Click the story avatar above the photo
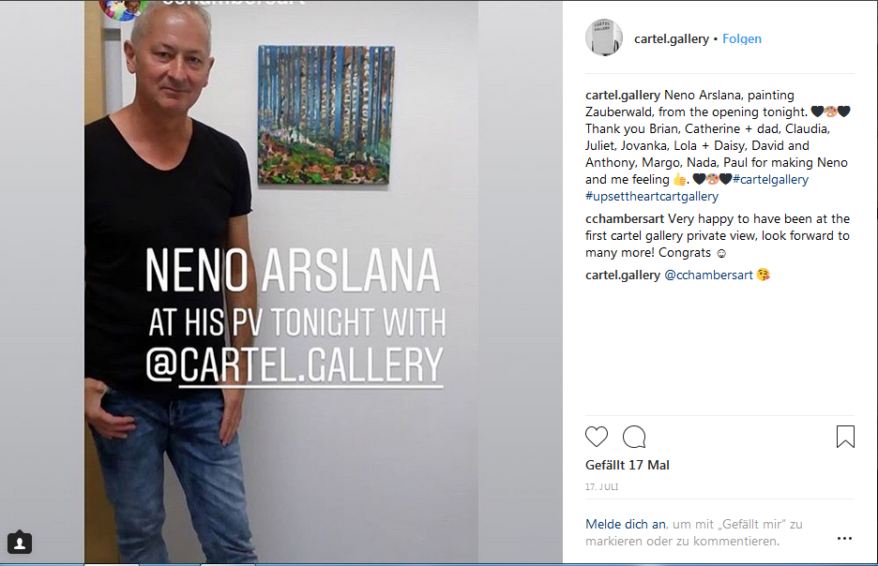 coord(123,7)
